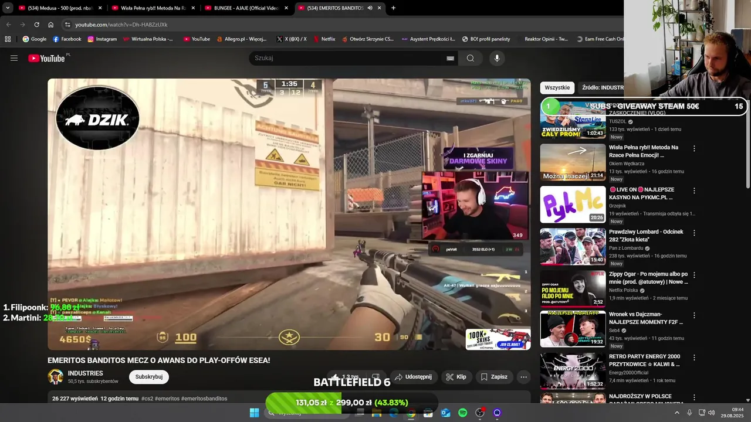The image size is (751, 422).
Task: Open the browser home page icon
Action: click(x=50, y=25)
